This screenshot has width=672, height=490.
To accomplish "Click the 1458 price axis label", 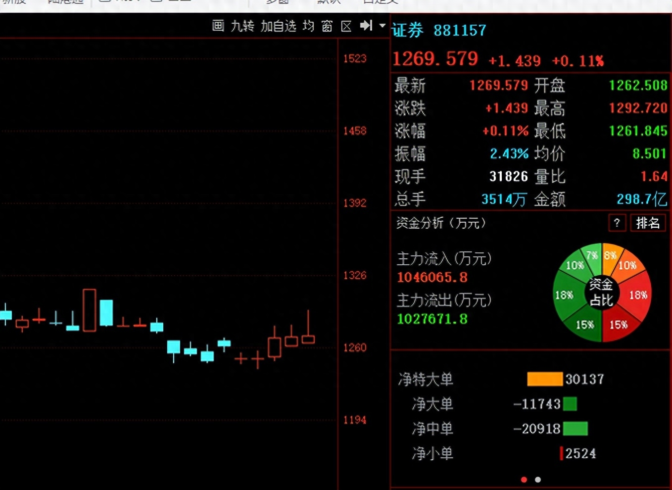I will click(355, 131).
